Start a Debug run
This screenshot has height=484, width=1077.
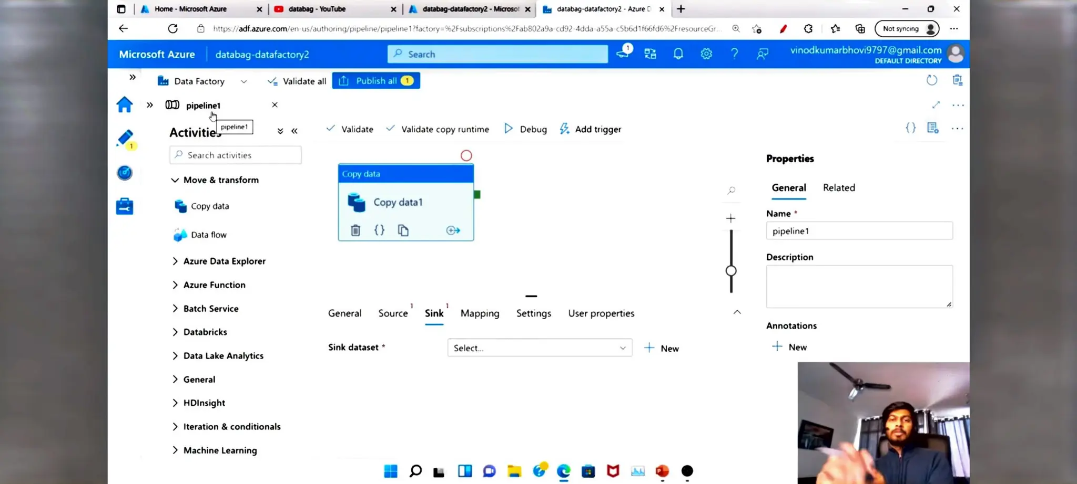click(525, 129)
